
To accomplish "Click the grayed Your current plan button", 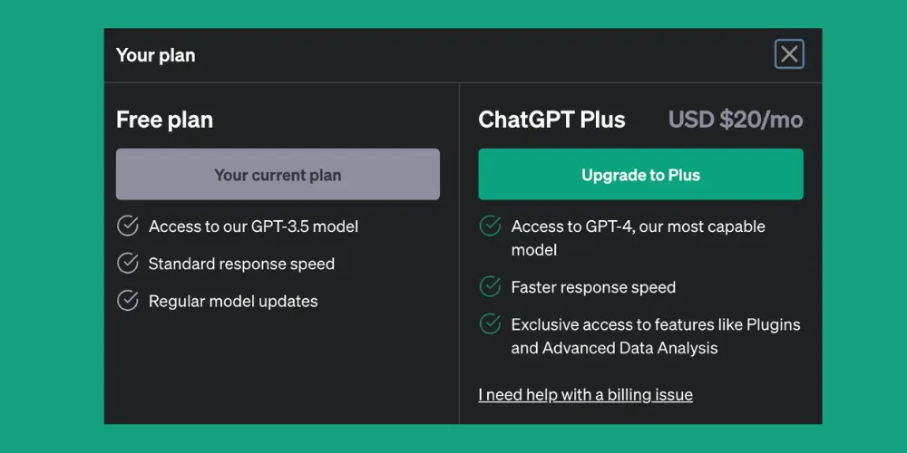I will (x=278, y=175).
